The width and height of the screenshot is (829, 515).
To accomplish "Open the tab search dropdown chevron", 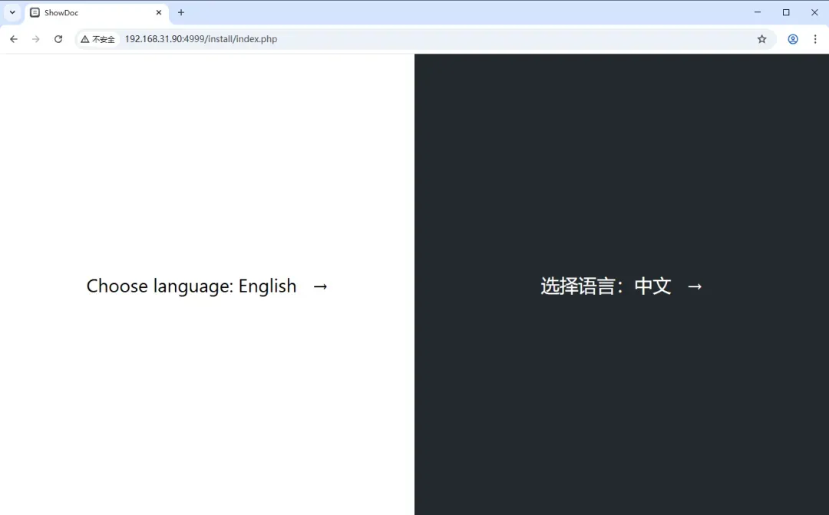I will [x=12, y=12].
